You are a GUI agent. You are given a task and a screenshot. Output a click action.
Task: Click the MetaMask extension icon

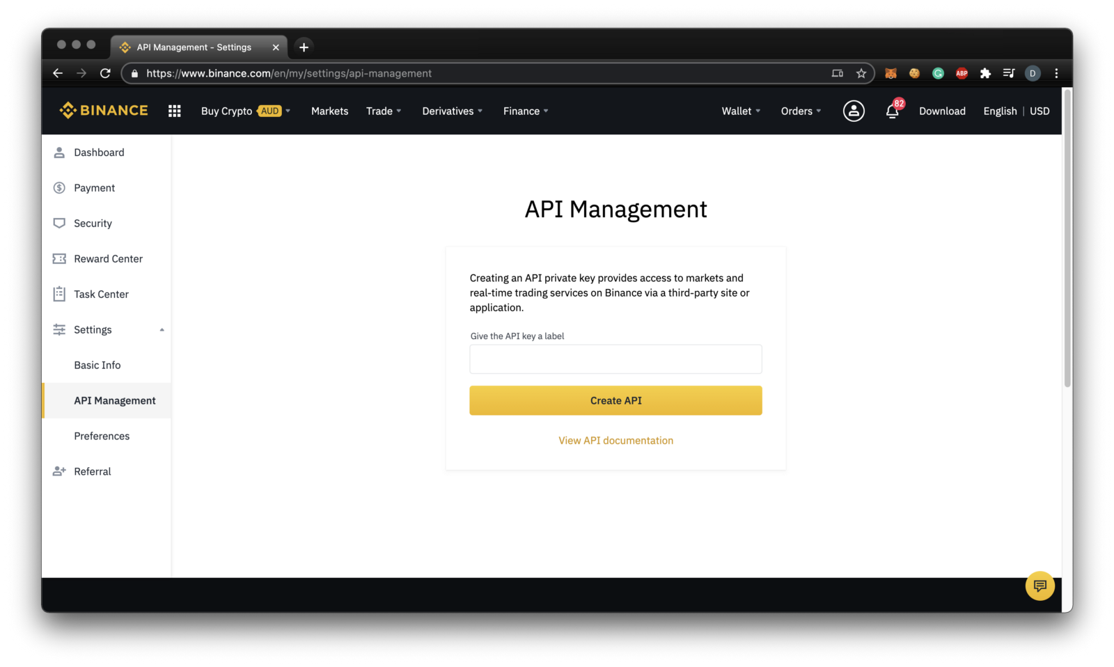[x=890, y=72]
